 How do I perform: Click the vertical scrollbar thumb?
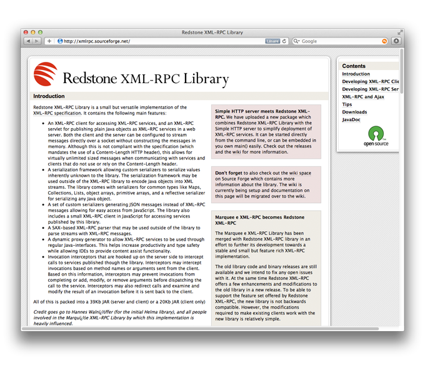tap(402, 71)
